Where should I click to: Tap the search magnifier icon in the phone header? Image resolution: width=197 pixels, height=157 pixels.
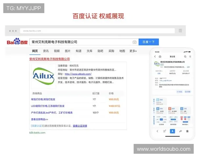click(185, 57)
